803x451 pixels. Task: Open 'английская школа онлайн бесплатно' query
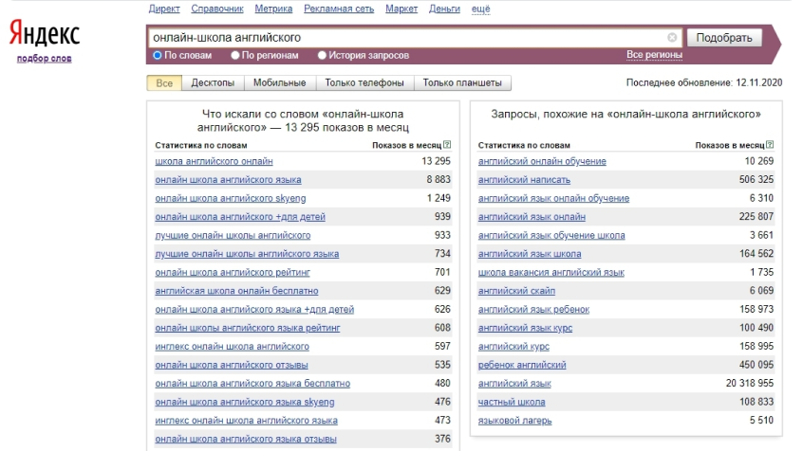coord(236,291)
